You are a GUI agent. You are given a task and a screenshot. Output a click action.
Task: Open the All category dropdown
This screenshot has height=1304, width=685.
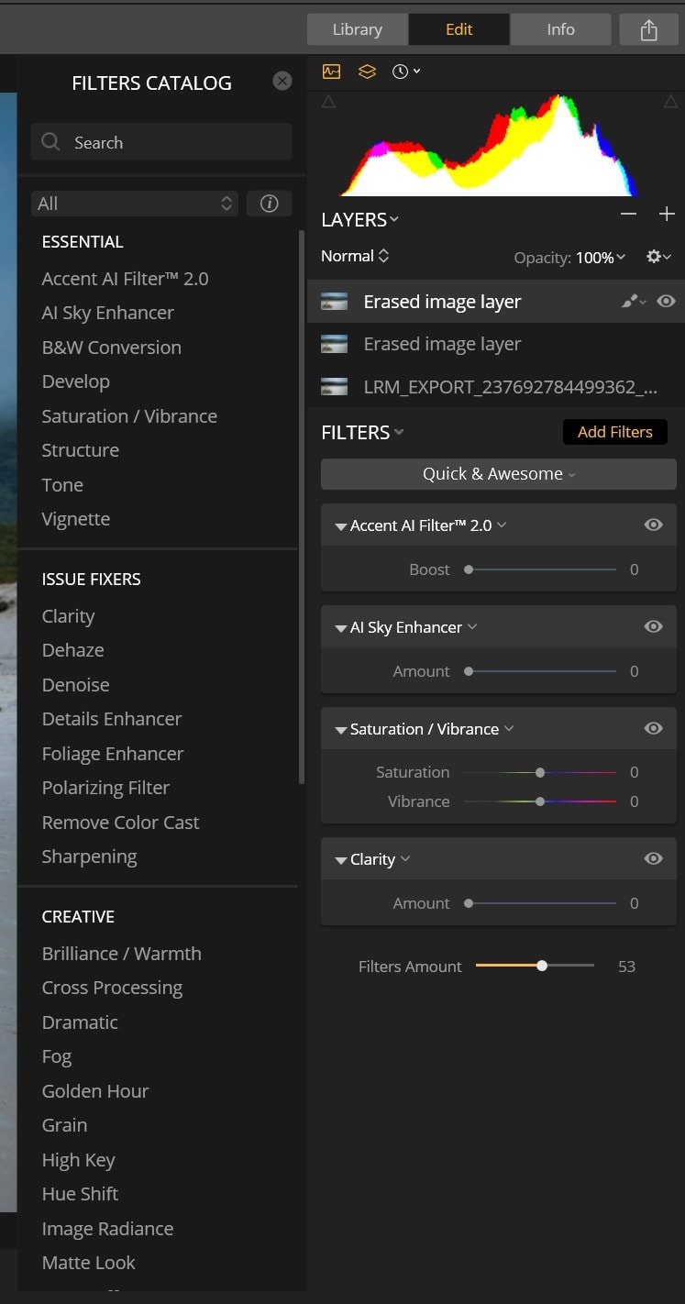coord(135,204)
